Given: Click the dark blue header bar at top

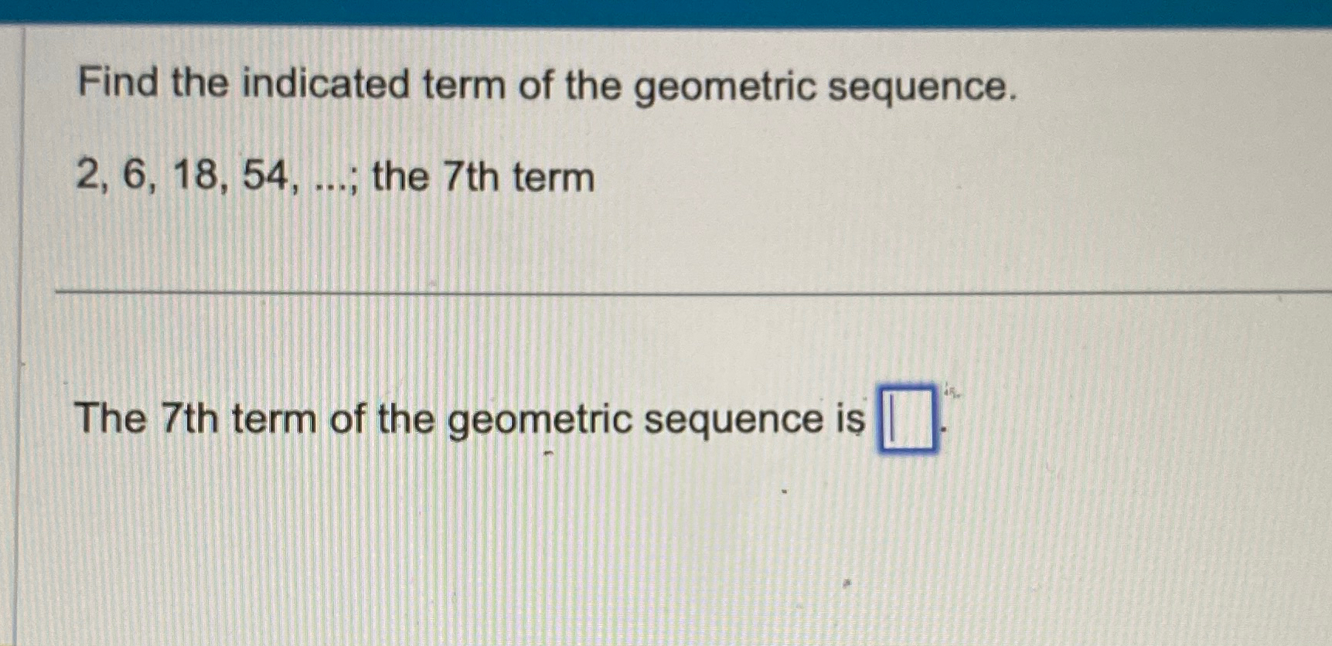Looking at the screenshot, I should [666, 13].
